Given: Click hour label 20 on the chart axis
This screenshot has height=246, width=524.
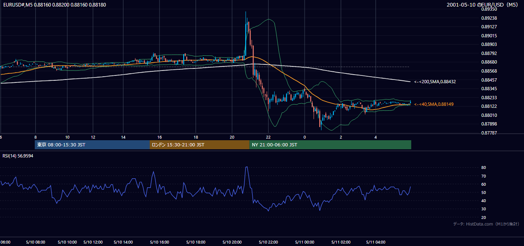Looking at the screenshot, I should pos(232,137).
